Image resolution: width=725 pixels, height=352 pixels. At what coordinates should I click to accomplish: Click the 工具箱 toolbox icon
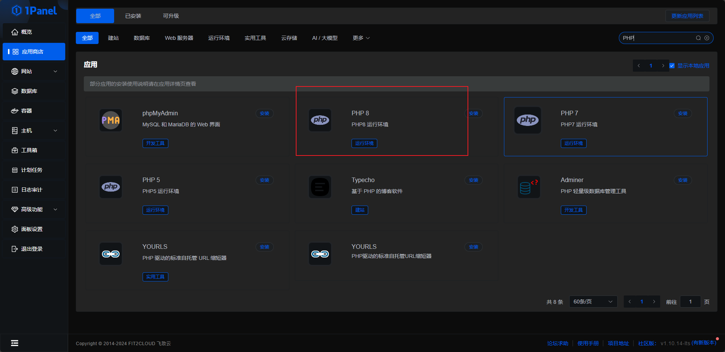[x=15, y=150]
